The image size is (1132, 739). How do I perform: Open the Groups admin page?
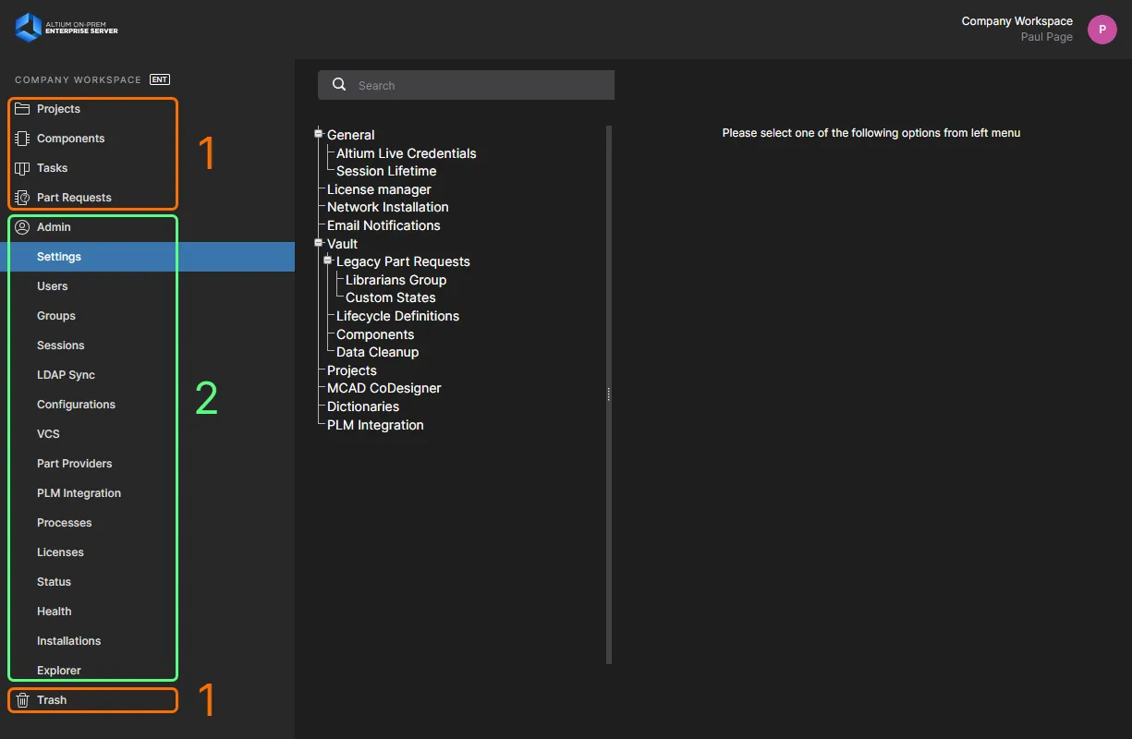[148, 316]
